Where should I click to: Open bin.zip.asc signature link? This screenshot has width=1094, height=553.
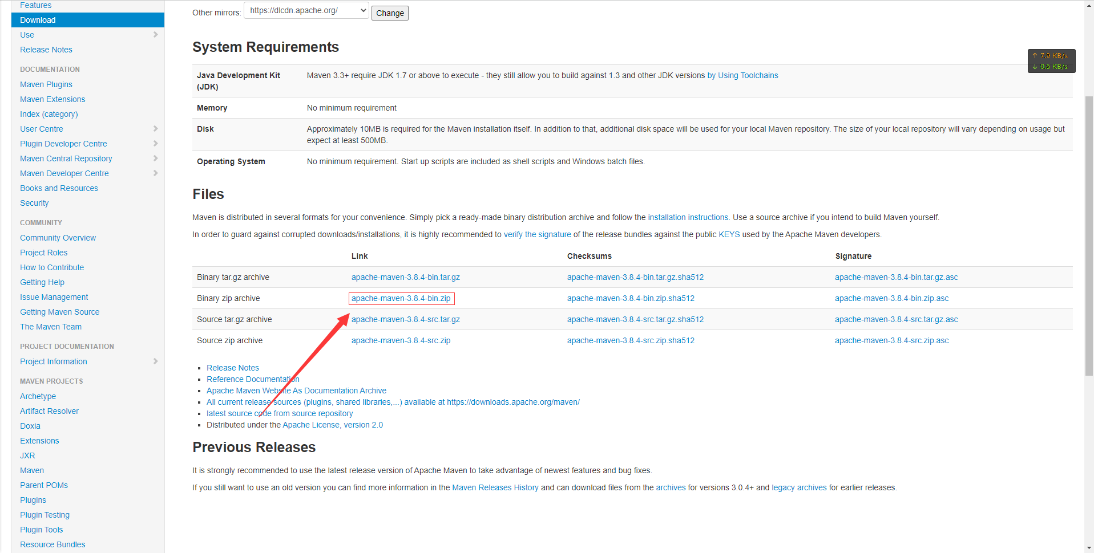click(x=892, y=298)
